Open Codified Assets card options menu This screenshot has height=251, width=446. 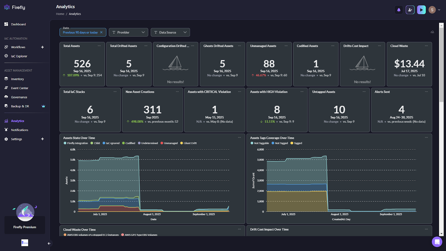click(x=333, y=46)
